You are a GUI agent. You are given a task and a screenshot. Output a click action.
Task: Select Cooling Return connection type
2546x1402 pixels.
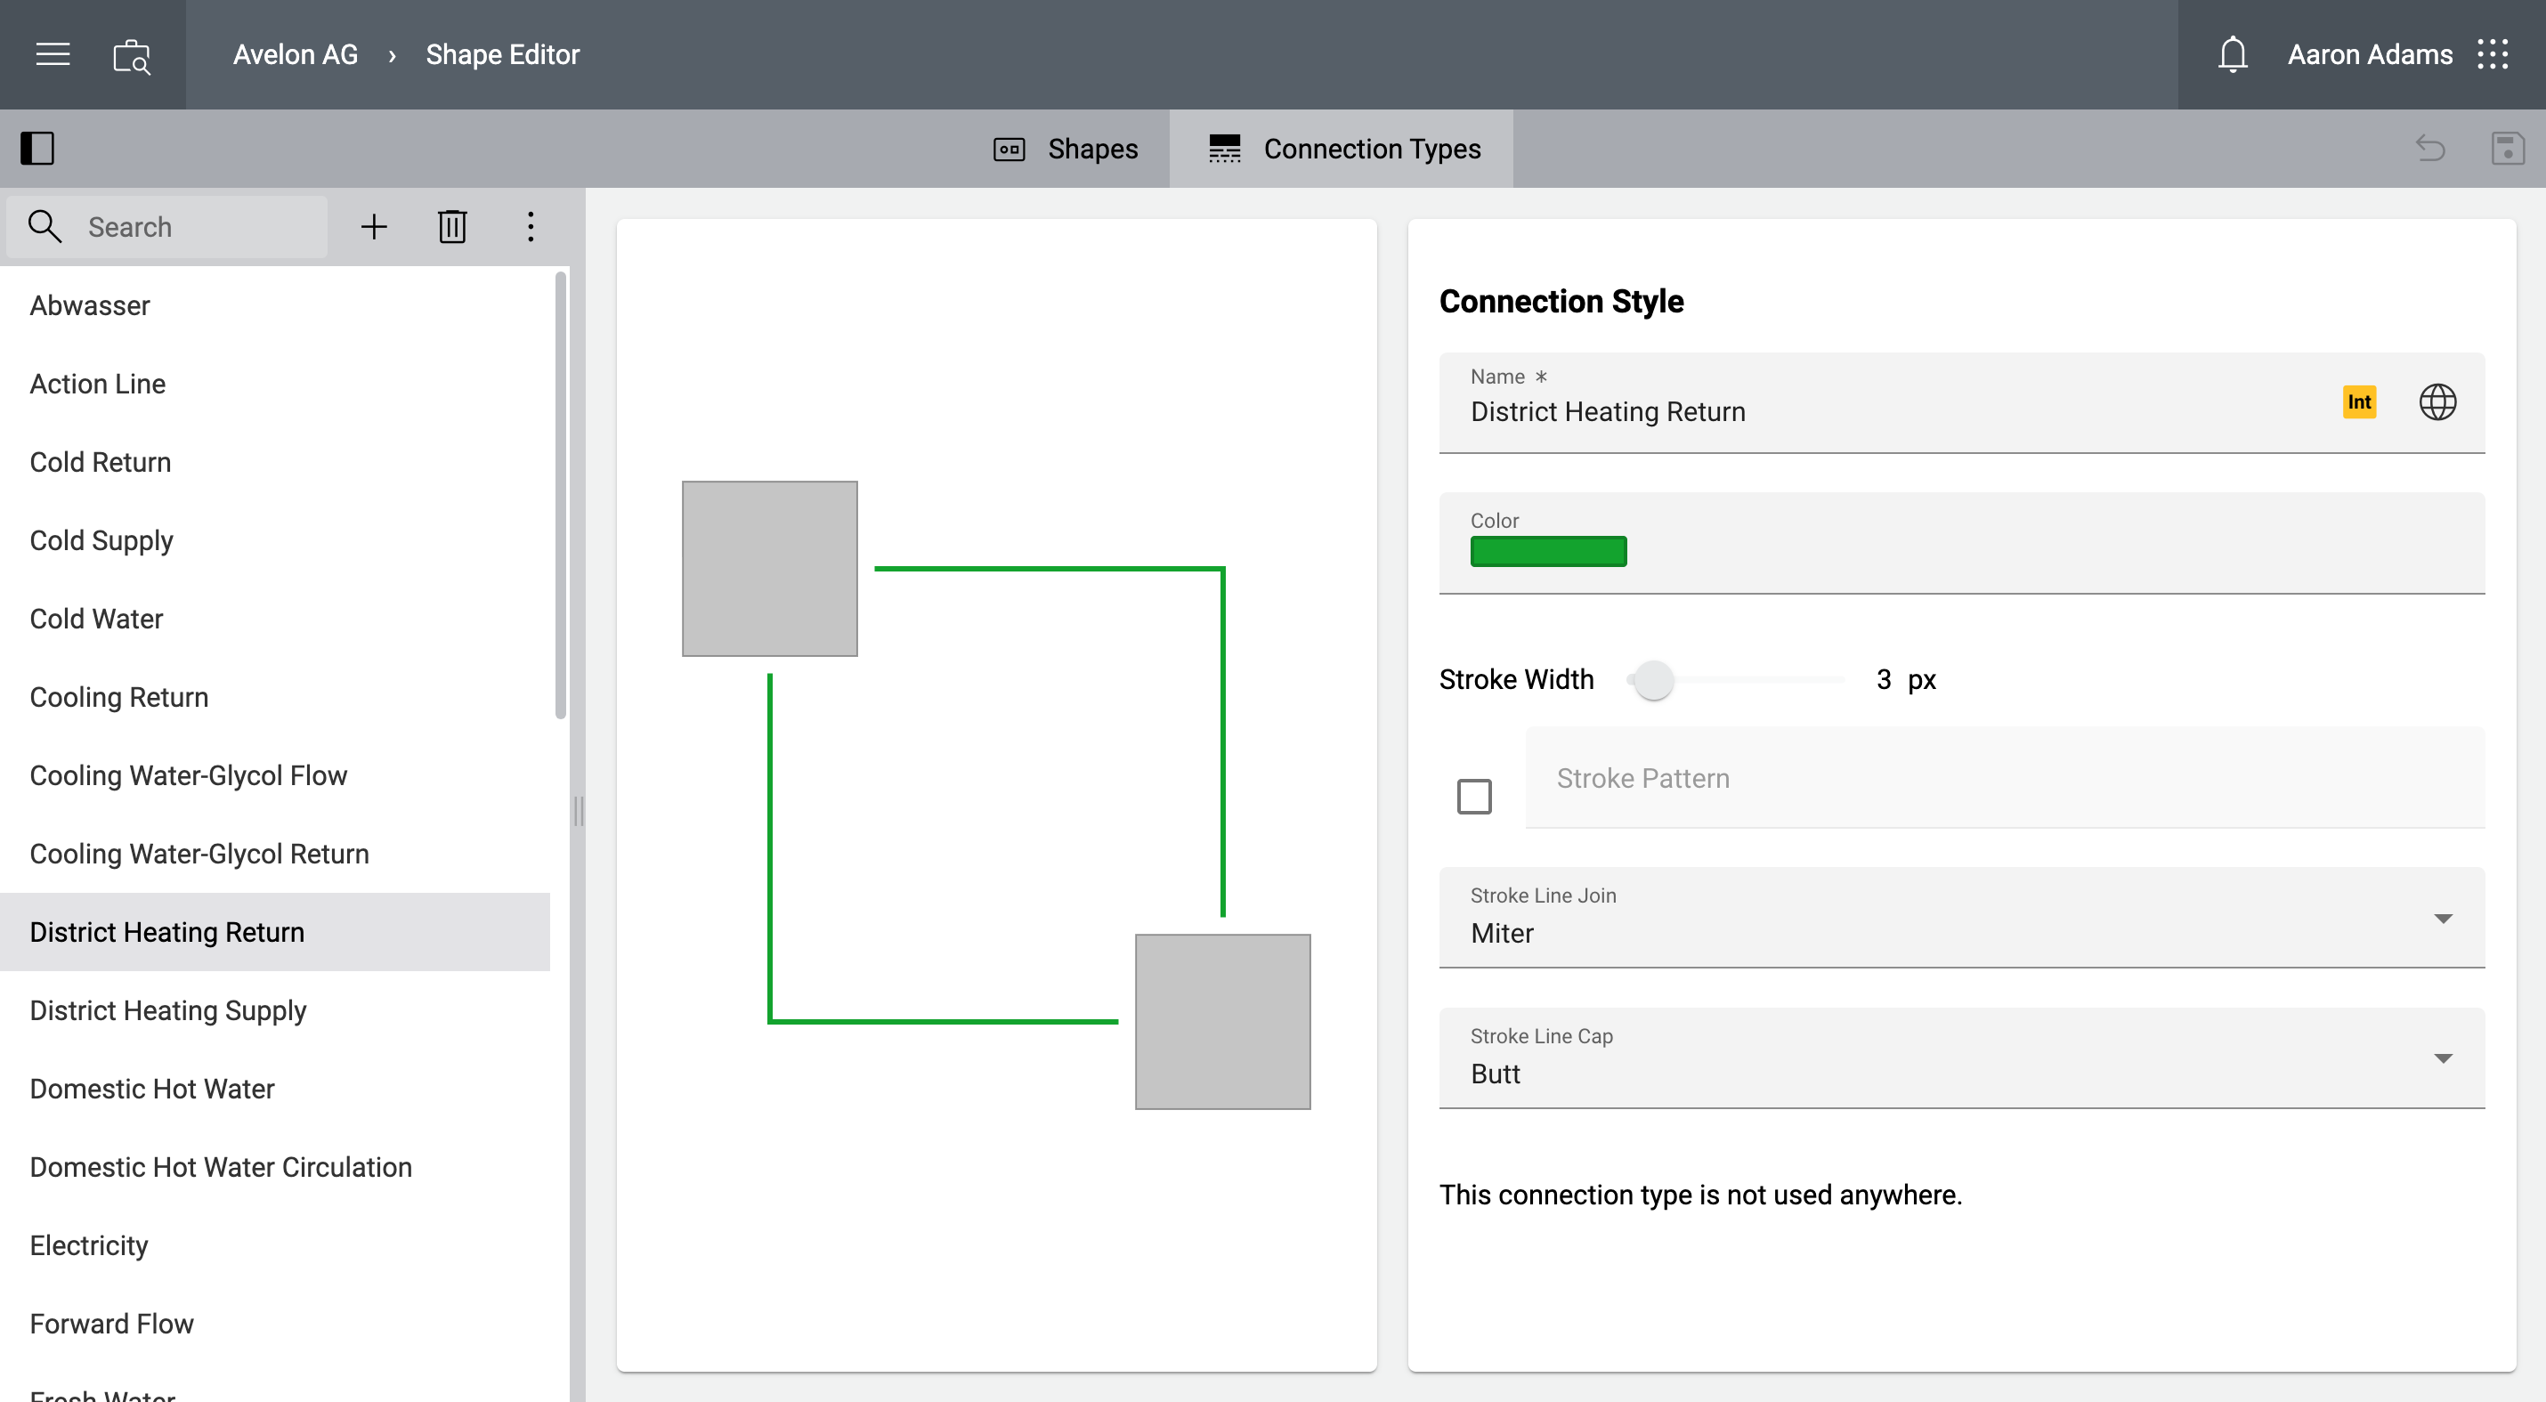275,697
